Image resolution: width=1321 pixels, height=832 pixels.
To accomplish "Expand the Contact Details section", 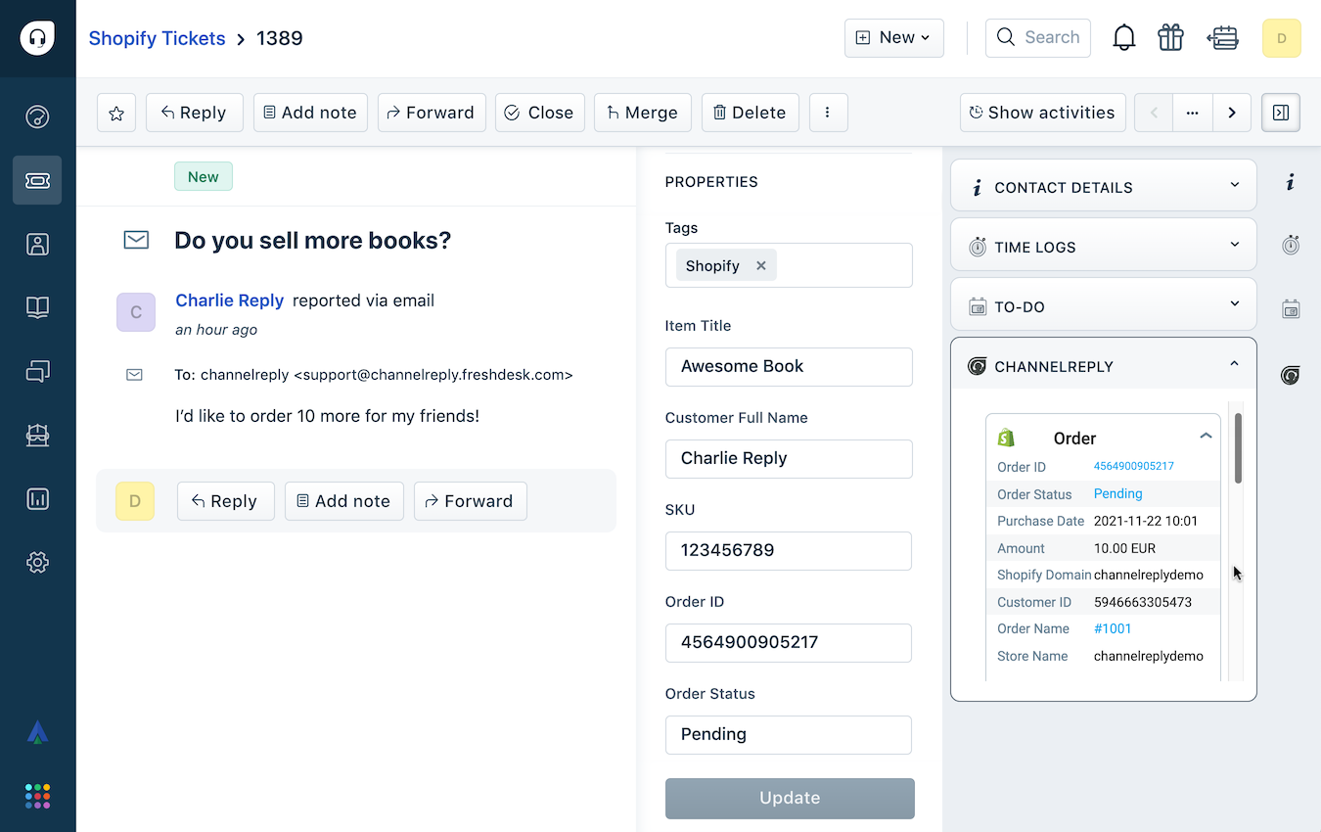I will pyautogui.click(x=1104, y=186).
